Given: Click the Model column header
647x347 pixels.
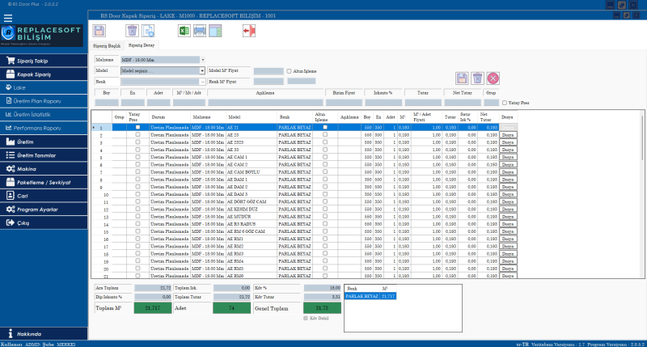Looking at the screenshot, I should coord(252,117).
